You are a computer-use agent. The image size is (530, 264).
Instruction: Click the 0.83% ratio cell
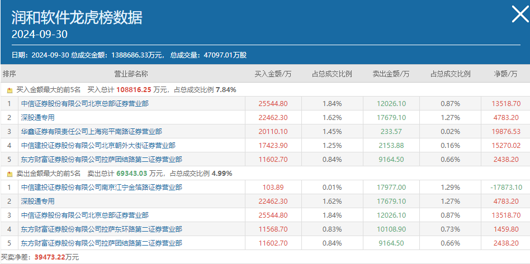click(332, 229)
